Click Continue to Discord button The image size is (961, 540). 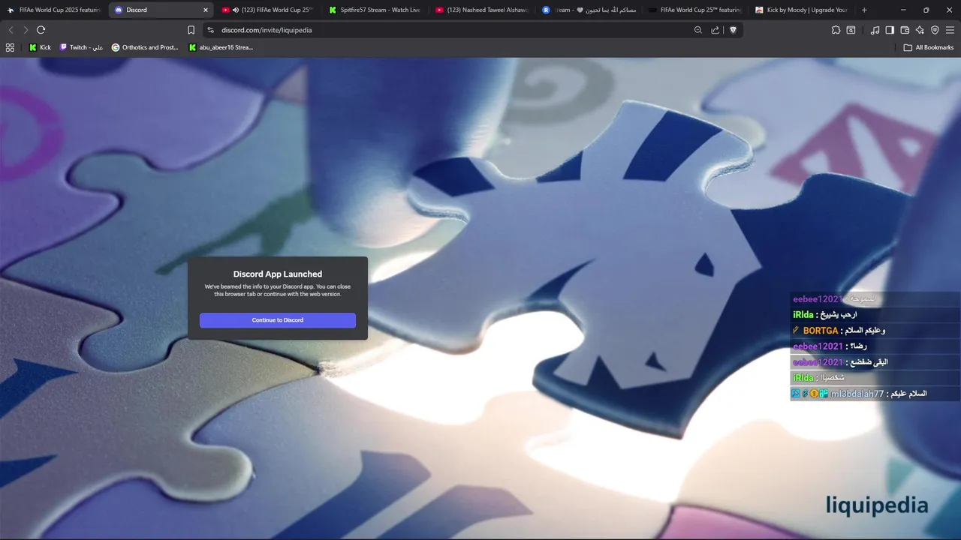coord(278,320)
